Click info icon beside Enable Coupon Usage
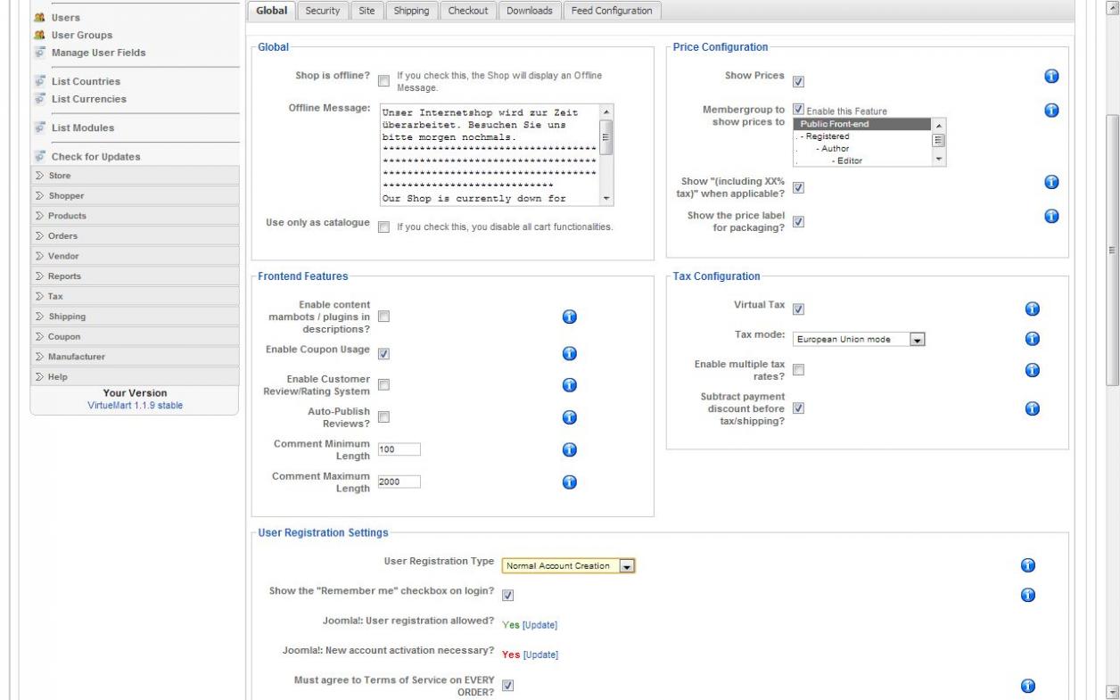 tap(570, 353)
